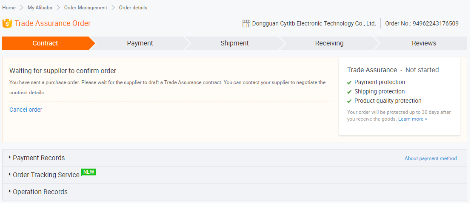This screenshot has height=203, width=471.
Task: Click the green NEW badge
Action: pos(88,172)
